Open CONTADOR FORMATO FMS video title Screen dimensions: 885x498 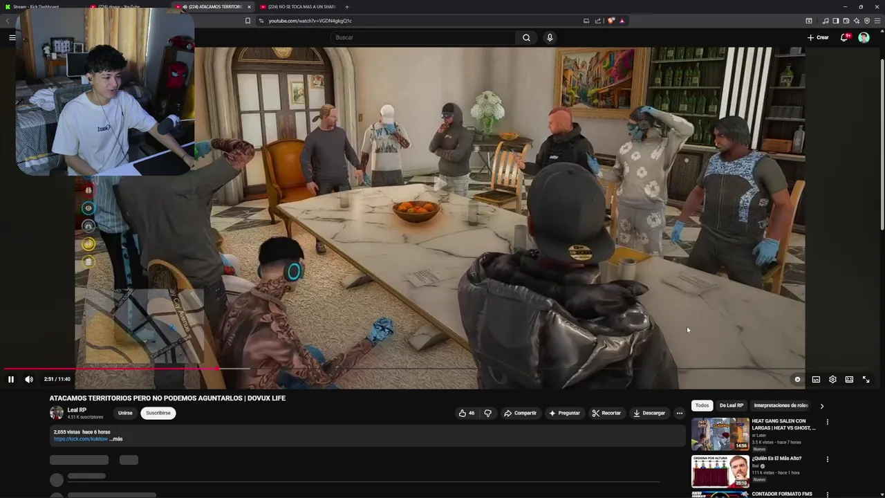point(782,495)
